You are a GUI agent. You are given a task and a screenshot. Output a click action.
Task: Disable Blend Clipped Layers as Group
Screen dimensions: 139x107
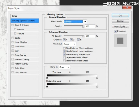[x=64, y=51]
